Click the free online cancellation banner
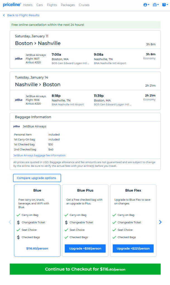The image size is (170, 285). point(85,25)
